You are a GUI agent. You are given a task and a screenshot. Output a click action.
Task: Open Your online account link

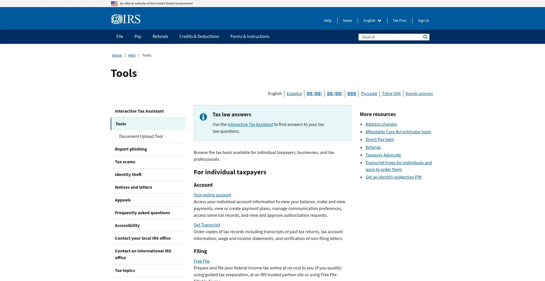coord(212,195)
